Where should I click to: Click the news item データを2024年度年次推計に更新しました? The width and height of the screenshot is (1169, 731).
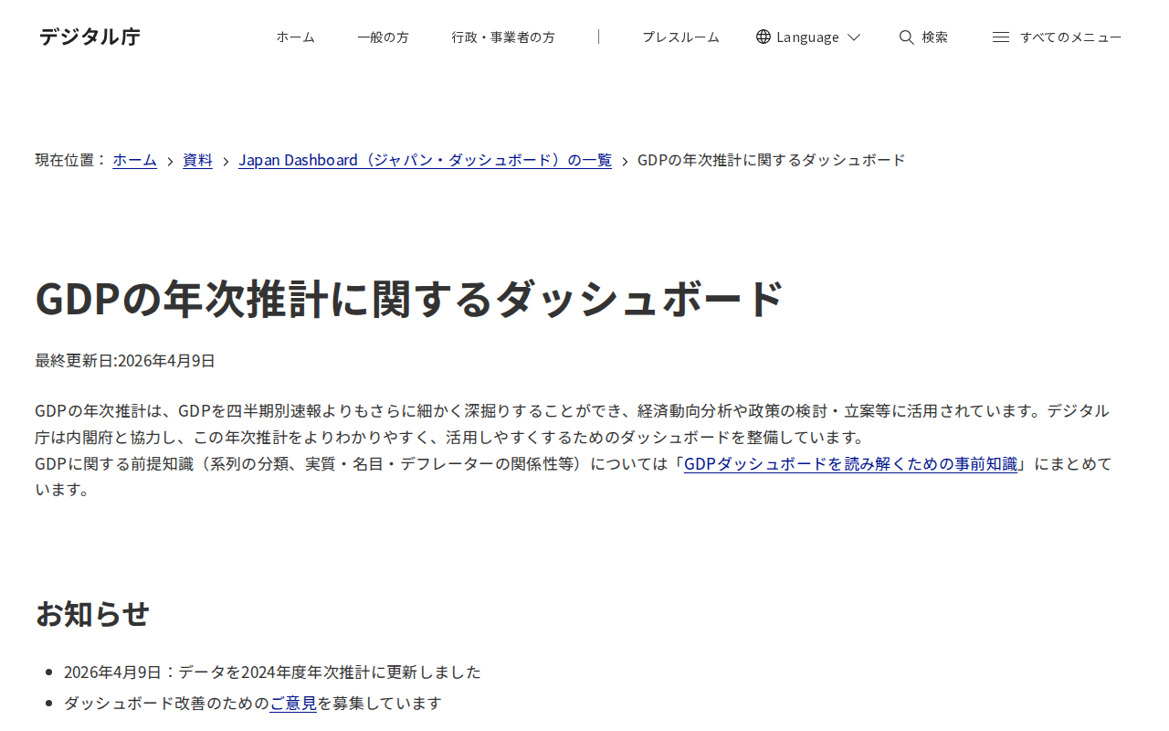pyautogui.click(x=272, y=672)
